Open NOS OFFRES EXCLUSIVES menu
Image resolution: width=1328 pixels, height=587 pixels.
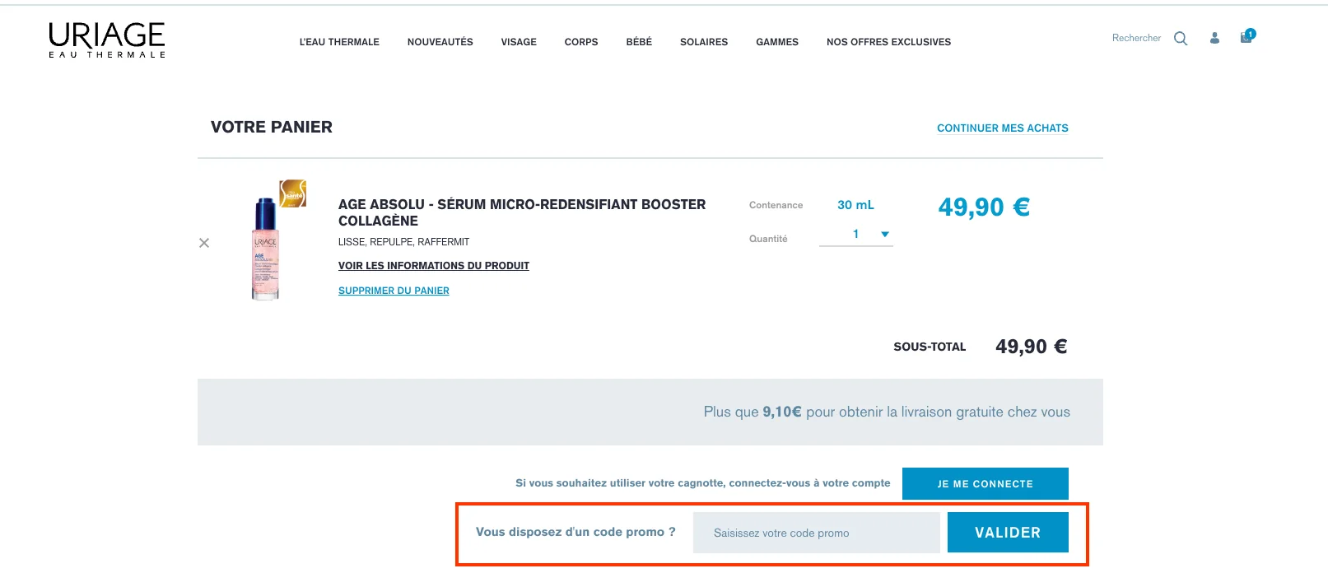(888, 42)
